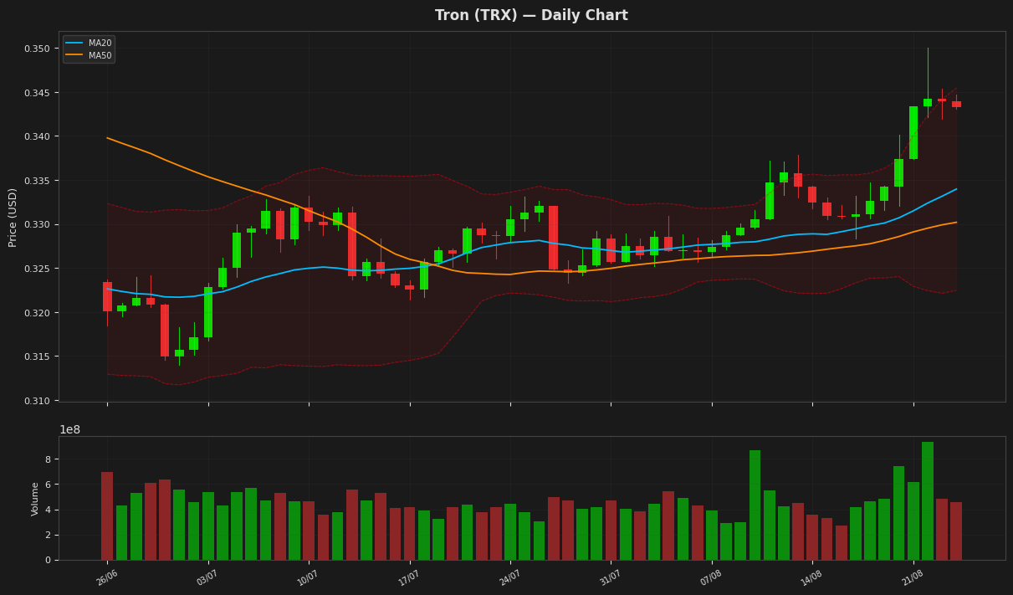Click the 0.345 price tick label
The image size is (1013, 595).
(x=36, y=93)
